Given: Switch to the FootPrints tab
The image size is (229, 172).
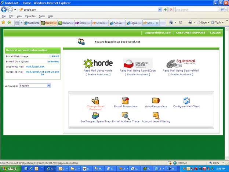Looking at the screenshot, I should click(32, 23).
